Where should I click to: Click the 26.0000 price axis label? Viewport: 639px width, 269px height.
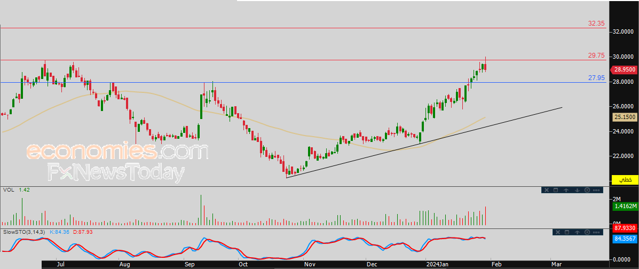click(x=624, y=106)
